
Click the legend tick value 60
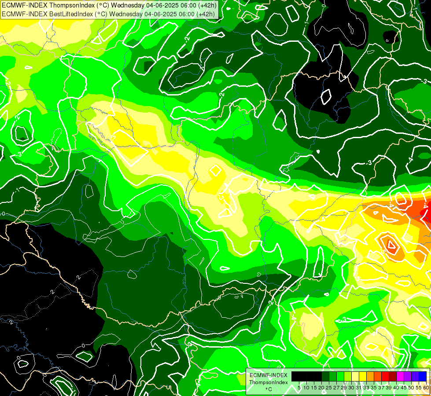tap(426, 388)
